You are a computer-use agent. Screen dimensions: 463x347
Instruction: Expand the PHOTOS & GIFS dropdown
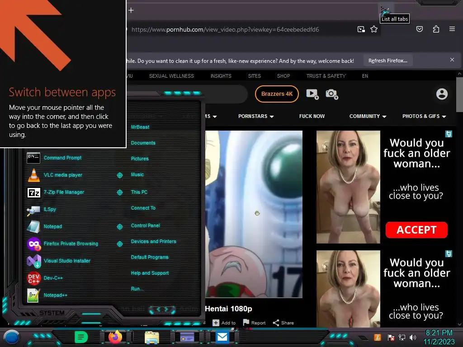pos(424,116)
